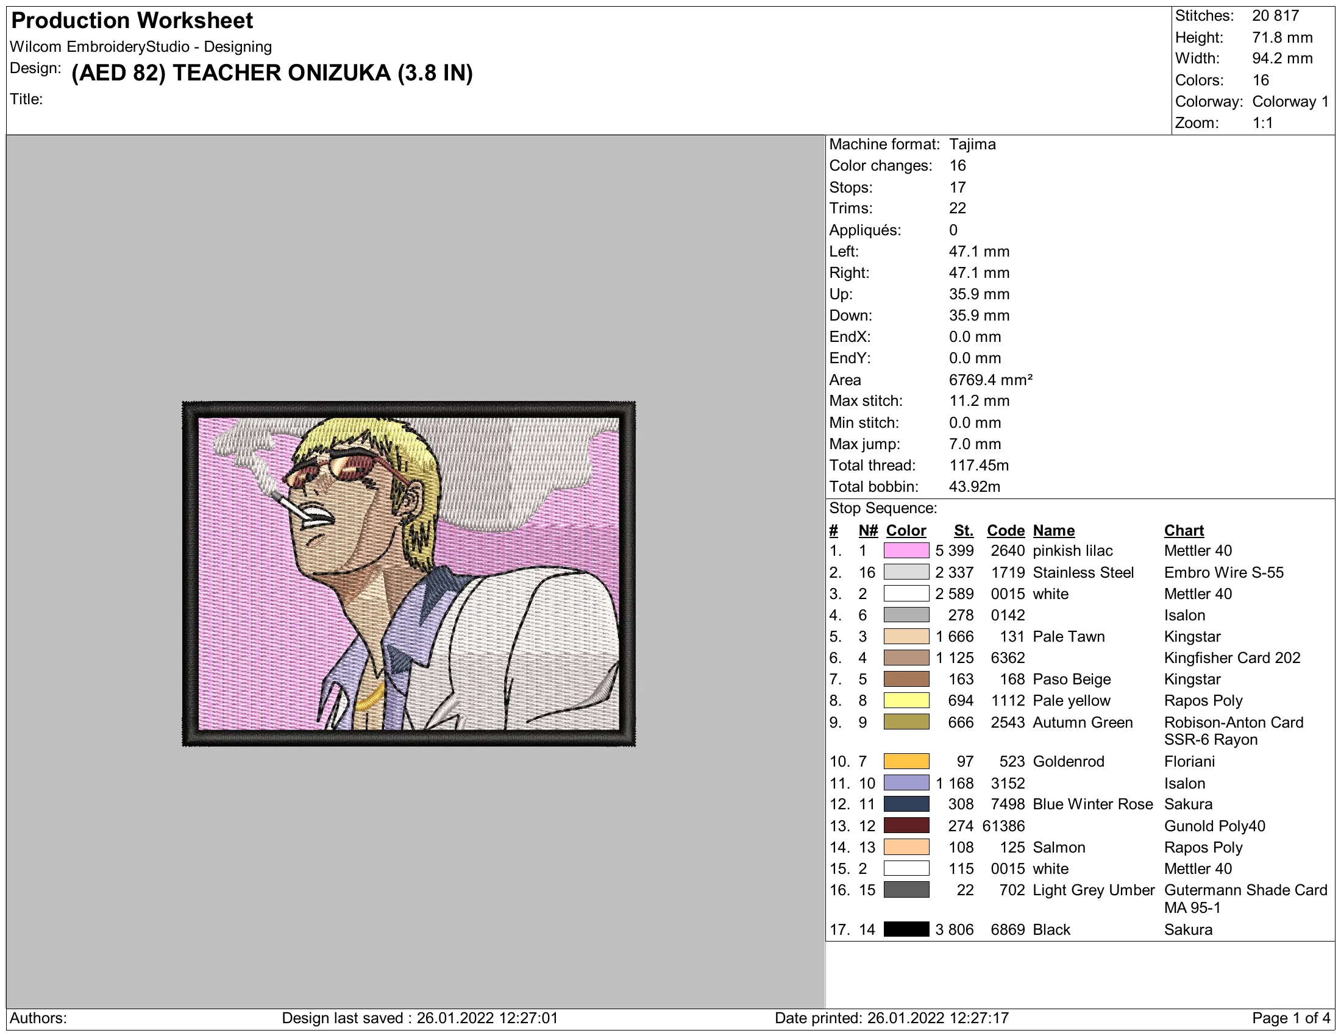Click the Colorway 1 value
Viewport: 1341px width, 1036px height.
click(1290, 101)
